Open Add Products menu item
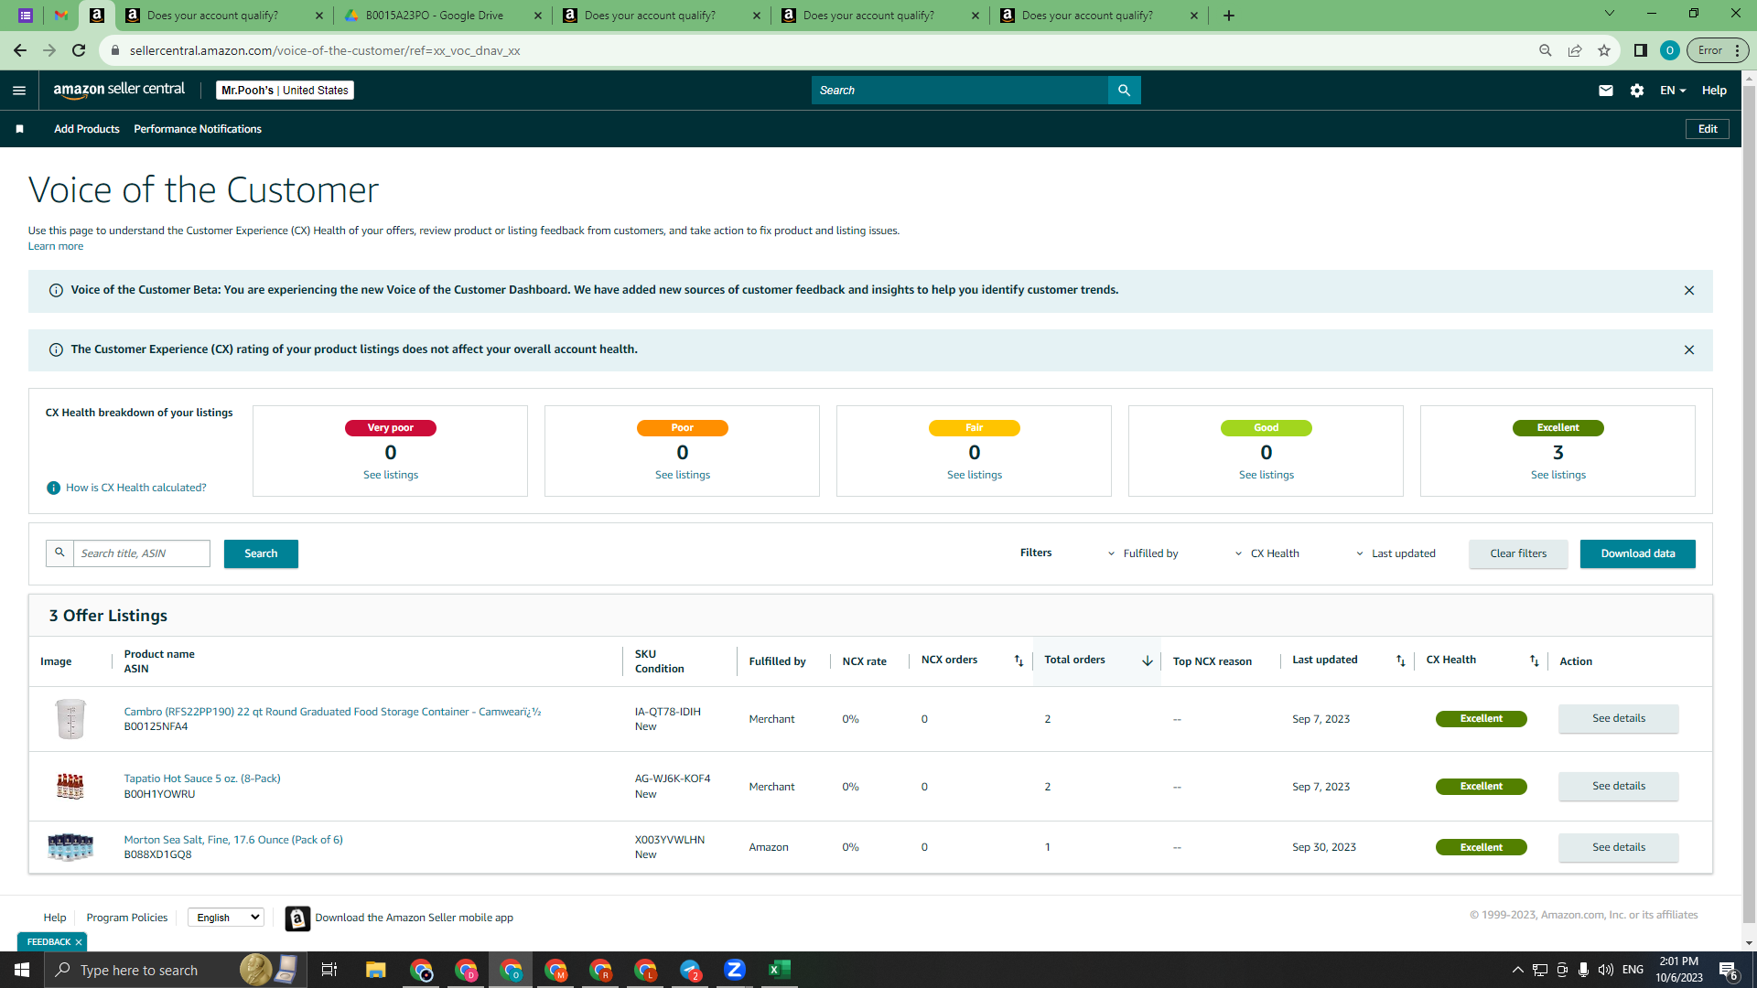 coord(87,129)
